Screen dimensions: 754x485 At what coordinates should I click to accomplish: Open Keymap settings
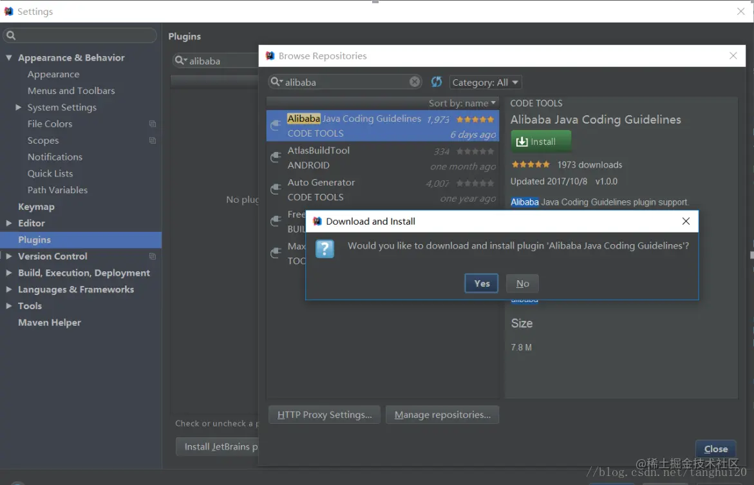(36, 206)
